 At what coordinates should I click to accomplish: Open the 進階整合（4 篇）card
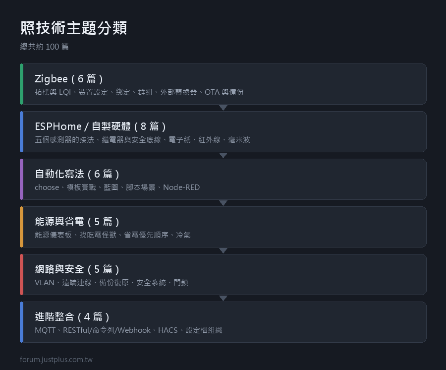click(223, 322)
